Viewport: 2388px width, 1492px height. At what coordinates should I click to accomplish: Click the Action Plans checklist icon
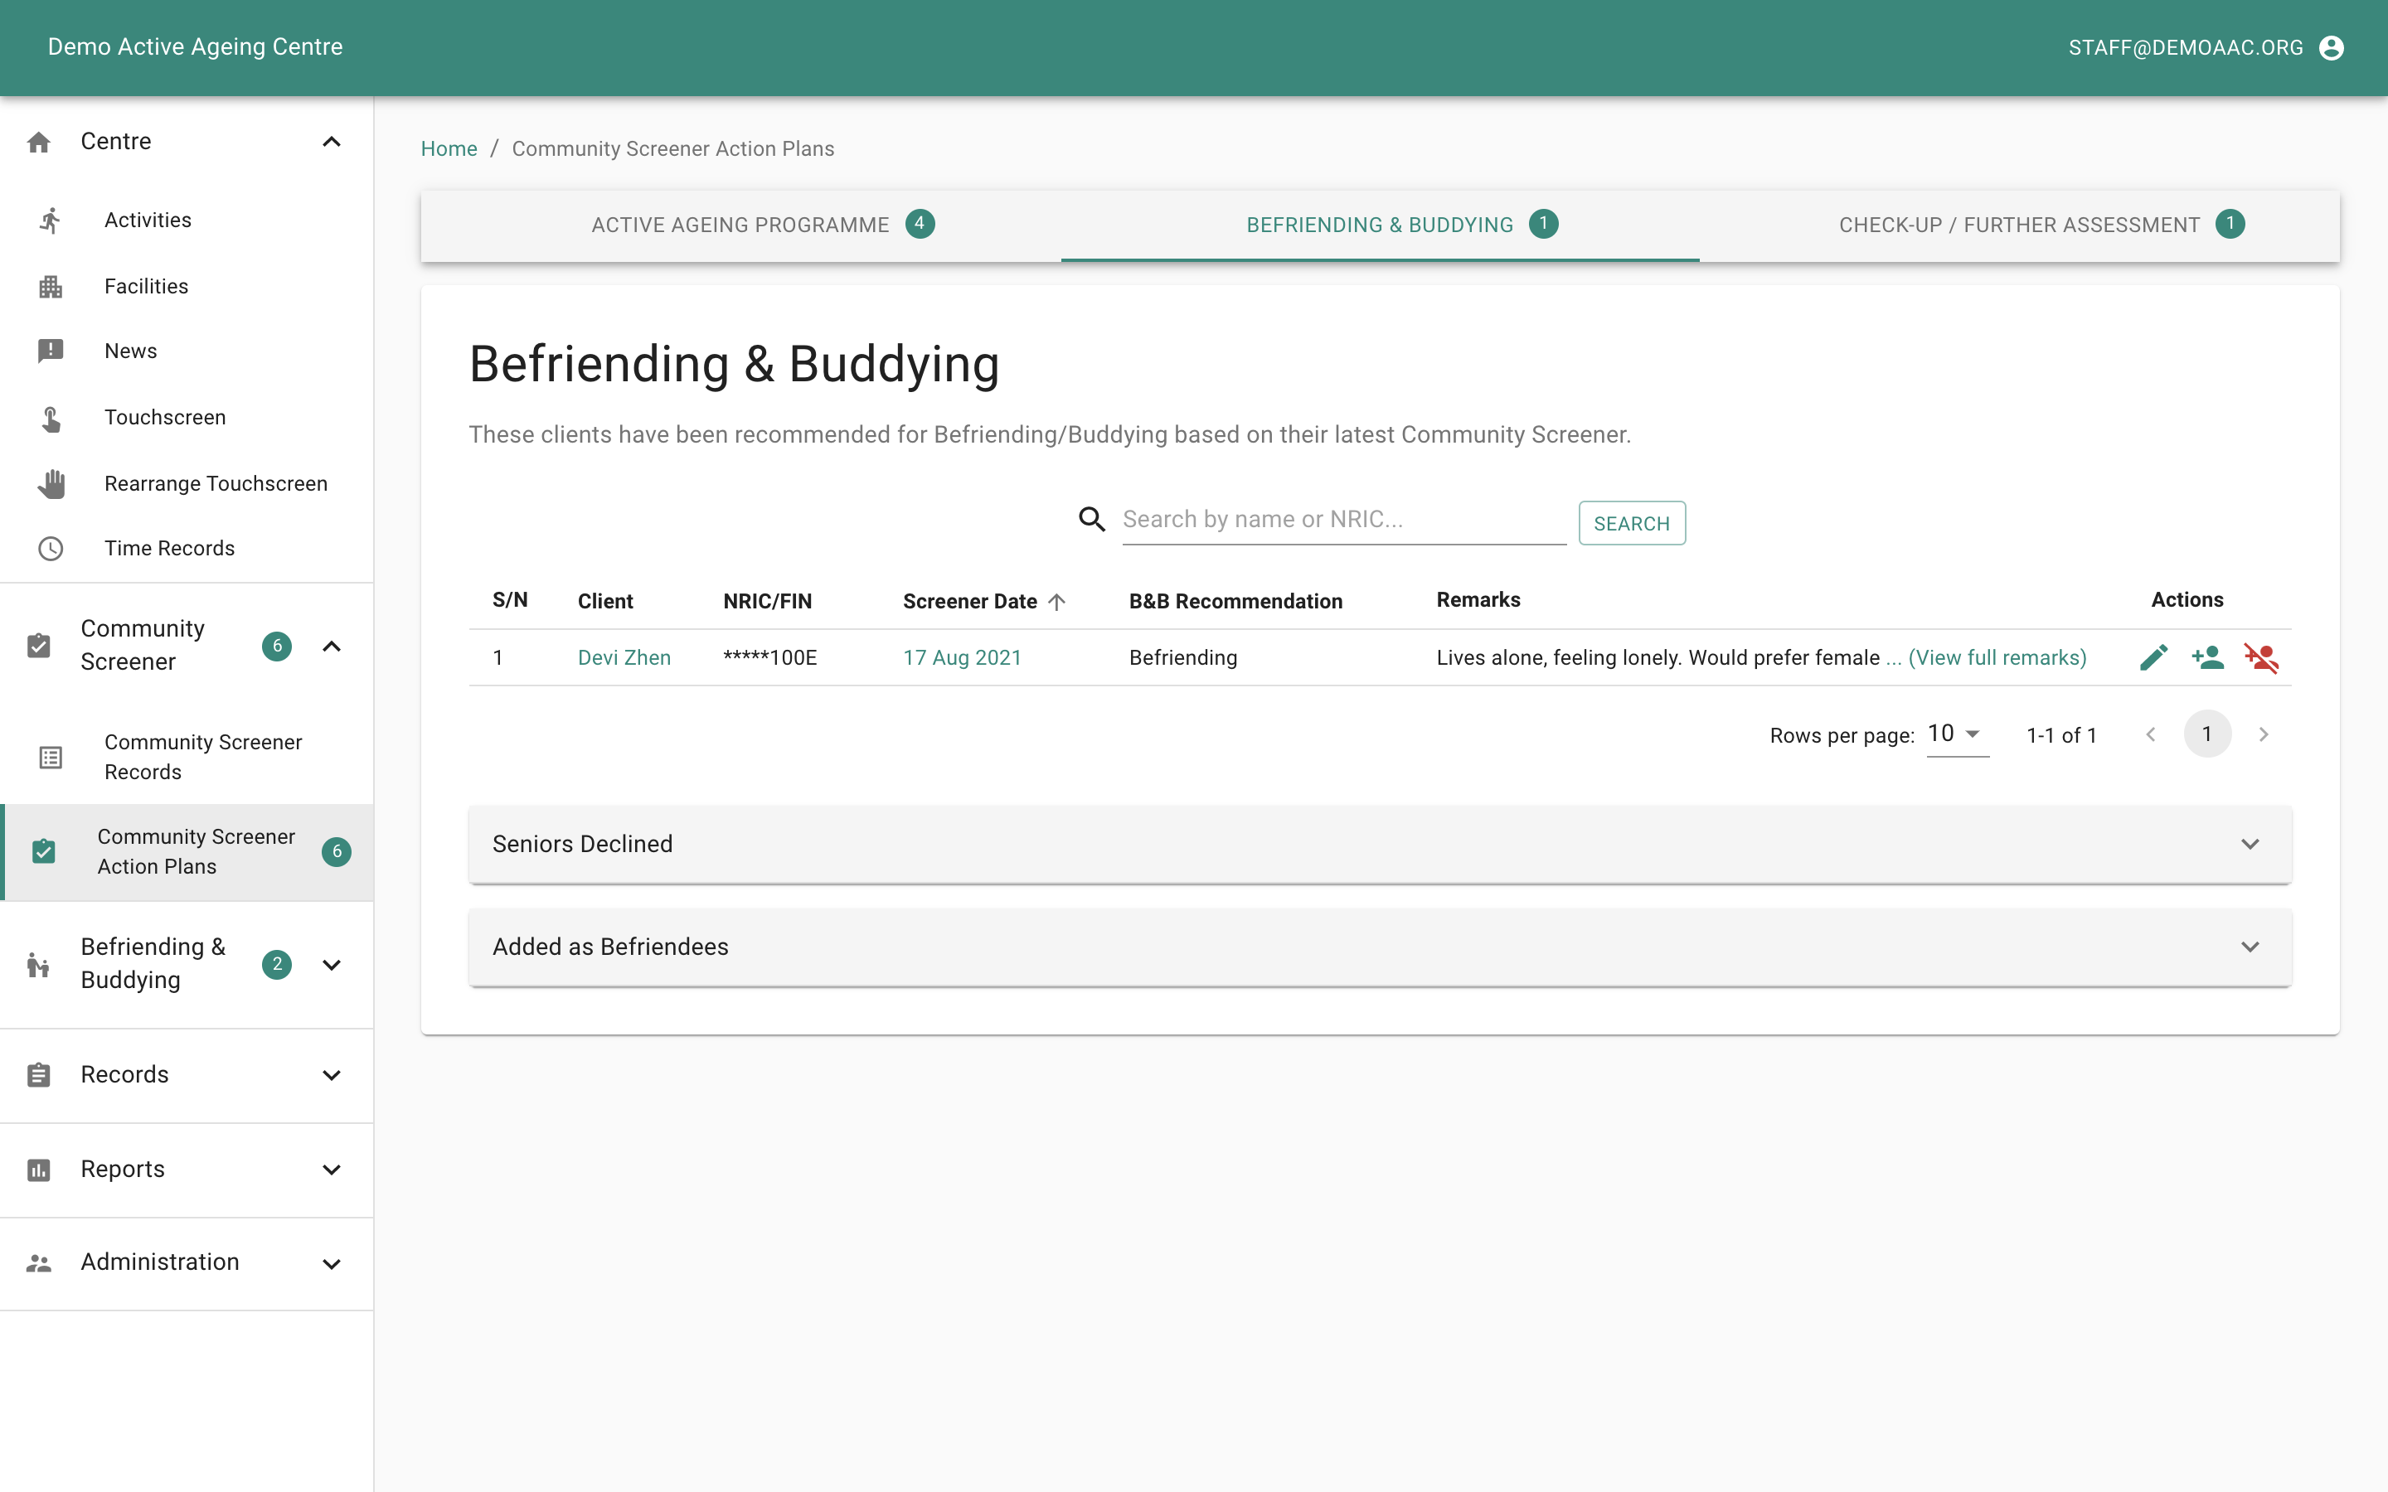(43, 851)
